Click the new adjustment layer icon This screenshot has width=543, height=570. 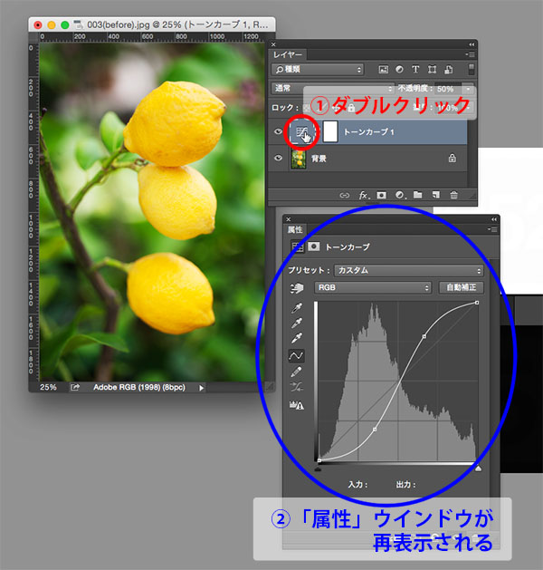point(399,195)
